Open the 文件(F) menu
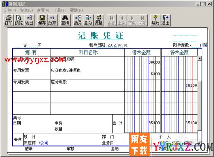 point(10,10)
